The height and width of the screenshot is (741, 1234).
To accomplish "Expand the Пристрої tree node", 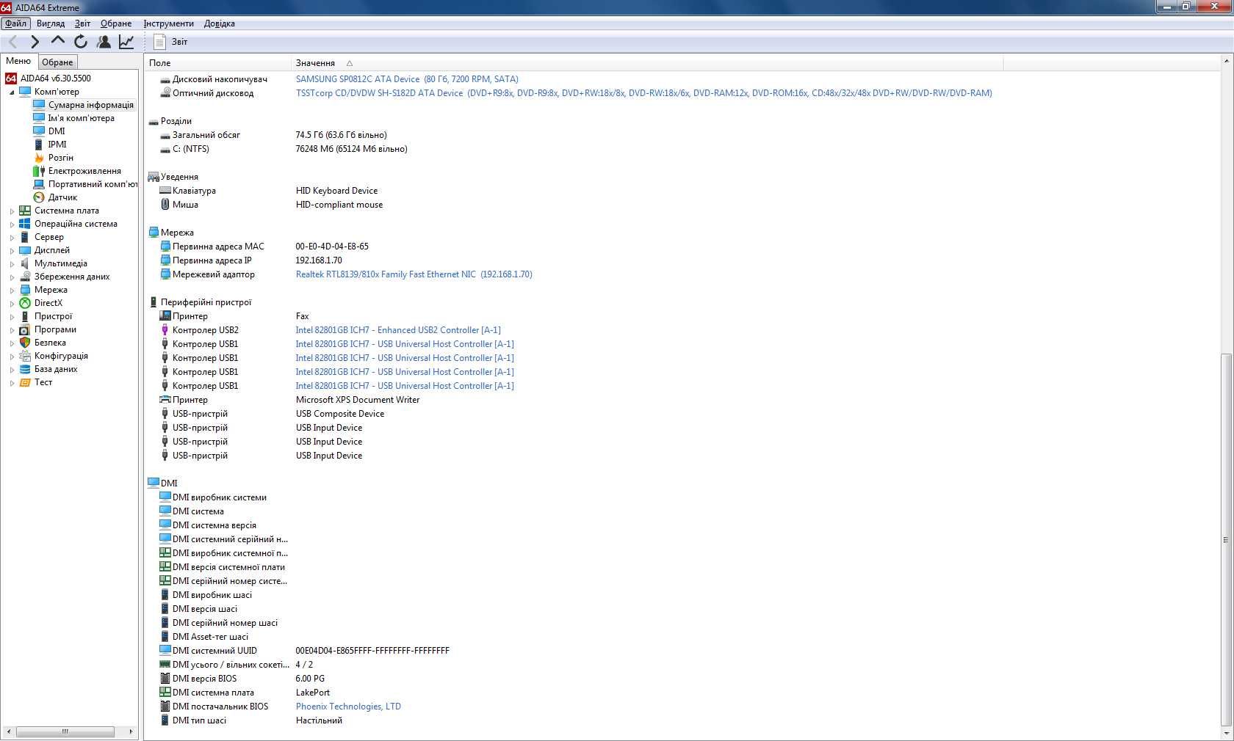I will coord(12,317).
